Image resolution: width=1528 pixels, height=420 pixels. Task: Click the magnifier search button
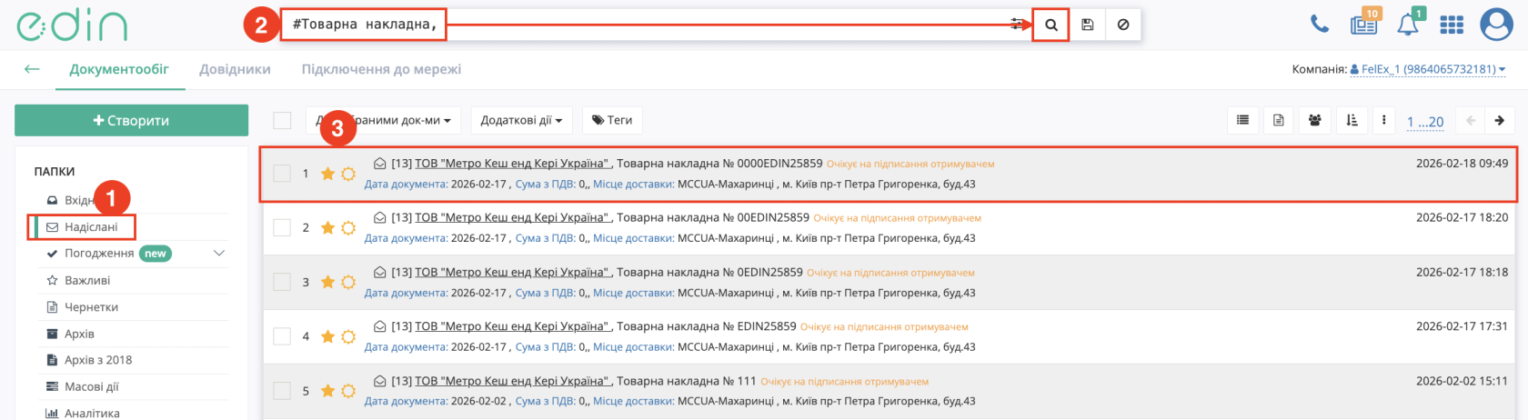click(1050, 25)
